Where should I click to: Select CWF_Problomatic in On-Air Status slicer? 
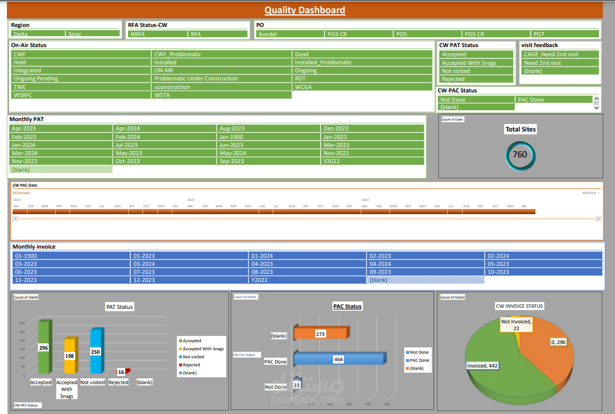(221, 54)
